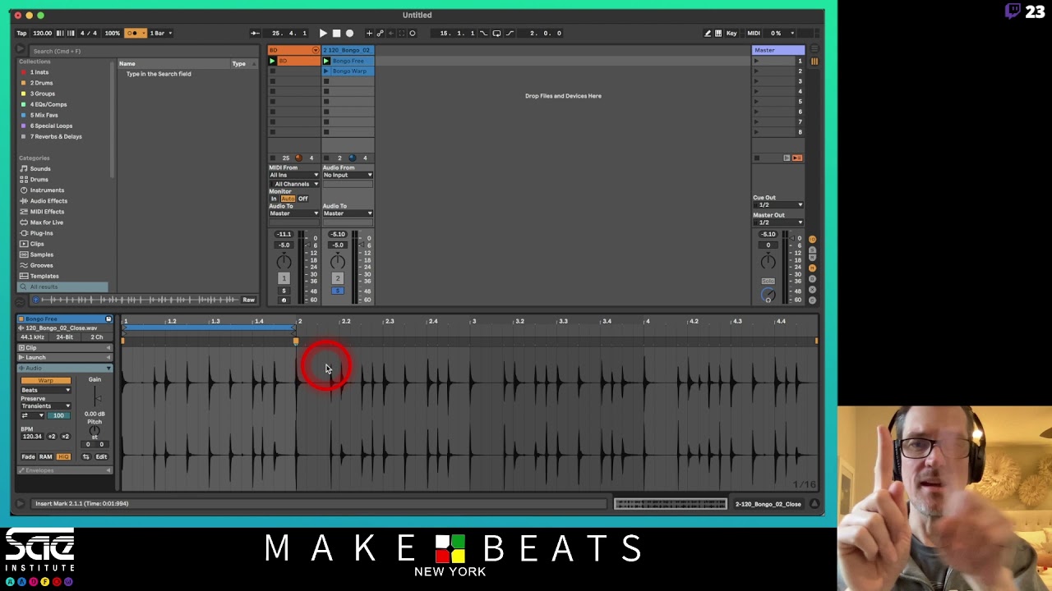Set Monitor to Off
1052x591 pixels.
(x=303, y=199)
